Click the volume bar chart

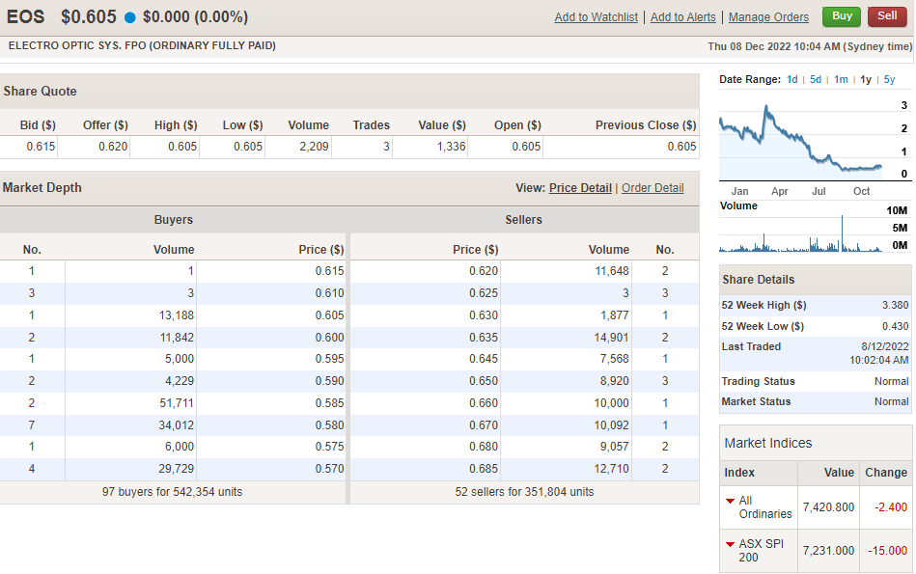click(x=801, y=233)
